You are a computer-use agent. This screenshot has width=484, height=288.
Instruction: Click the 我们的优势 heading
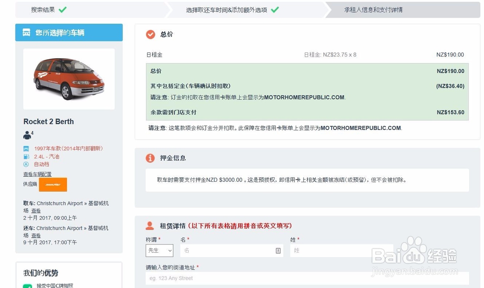pos(41,273)
